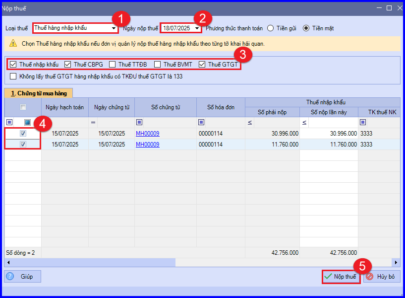
Task: Click the filter operator icon for Số chứng từ
Action: 139,122
